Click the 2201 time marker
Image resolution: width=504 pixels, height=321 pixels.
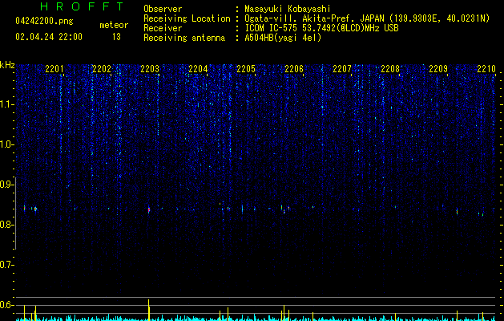[54, 68]
